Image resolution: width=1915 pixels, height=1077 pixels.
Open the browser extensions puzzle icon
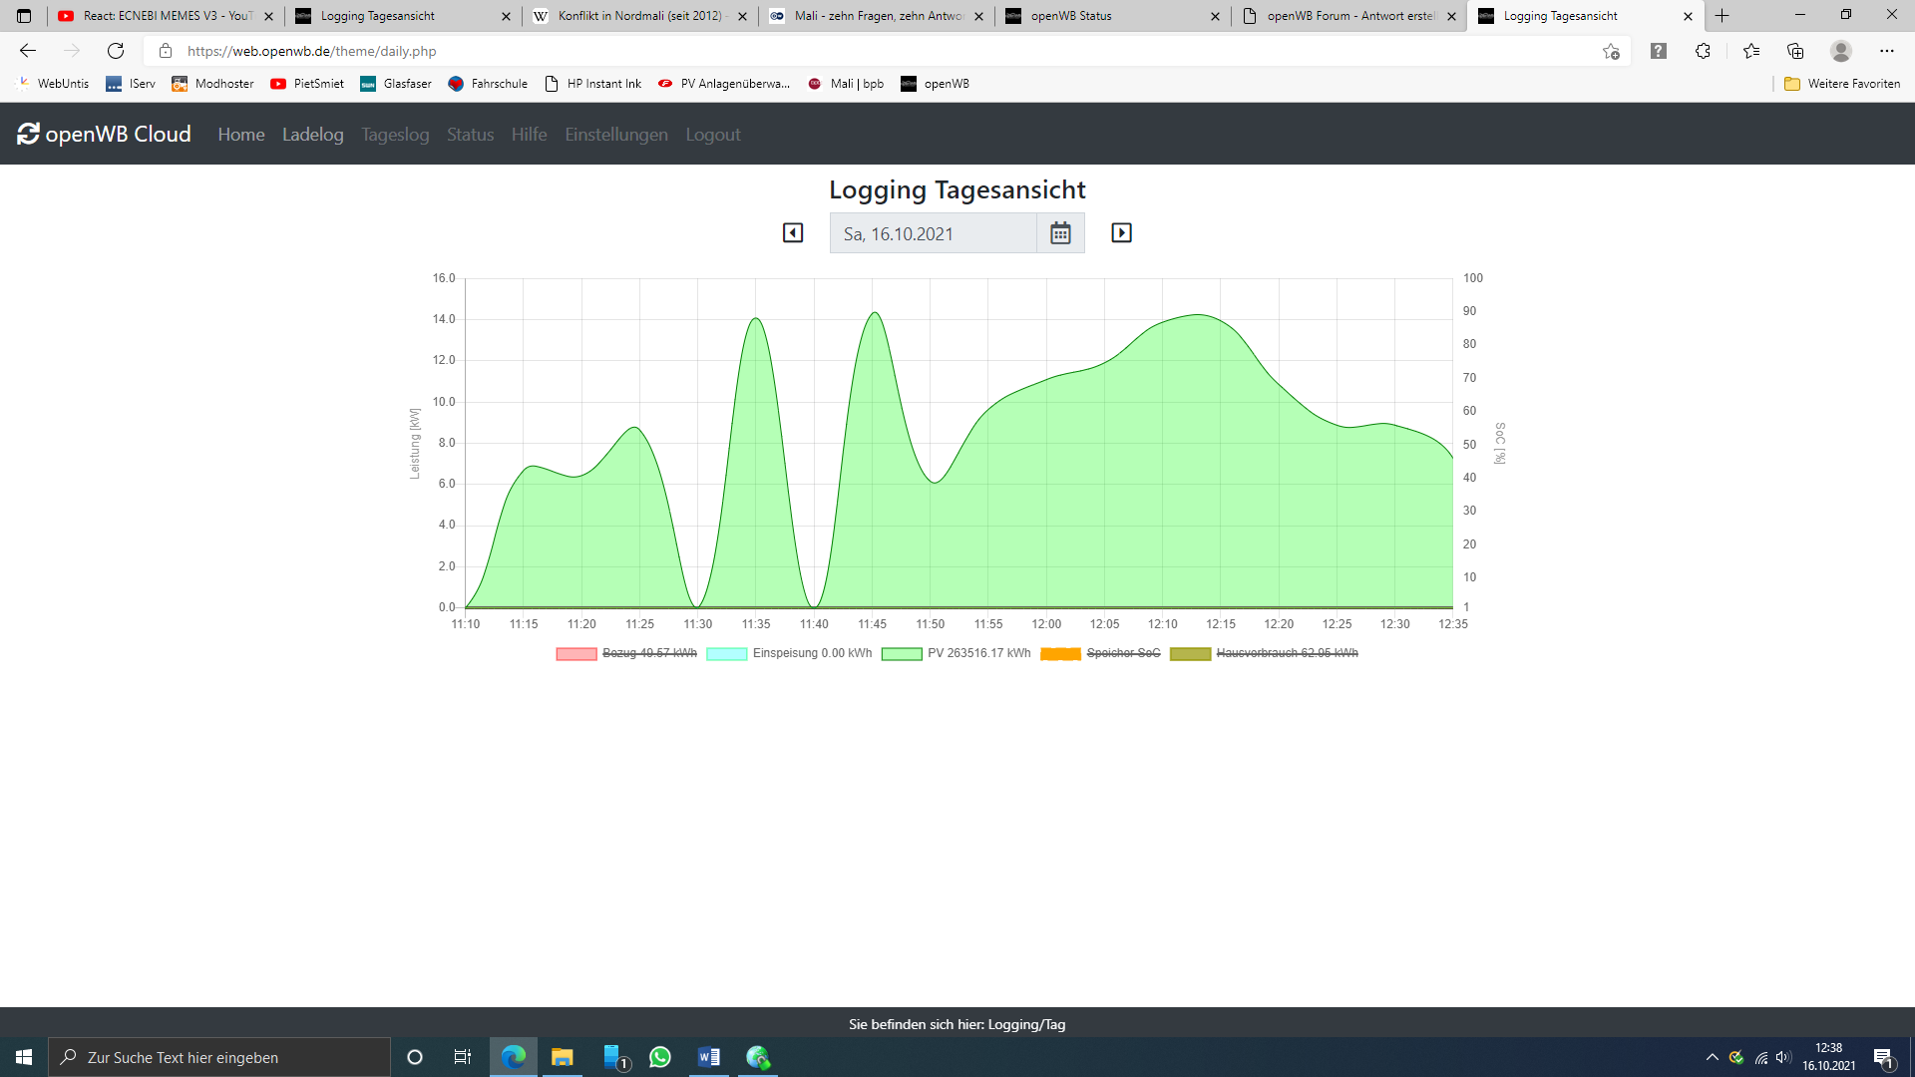coord(1703,51)
